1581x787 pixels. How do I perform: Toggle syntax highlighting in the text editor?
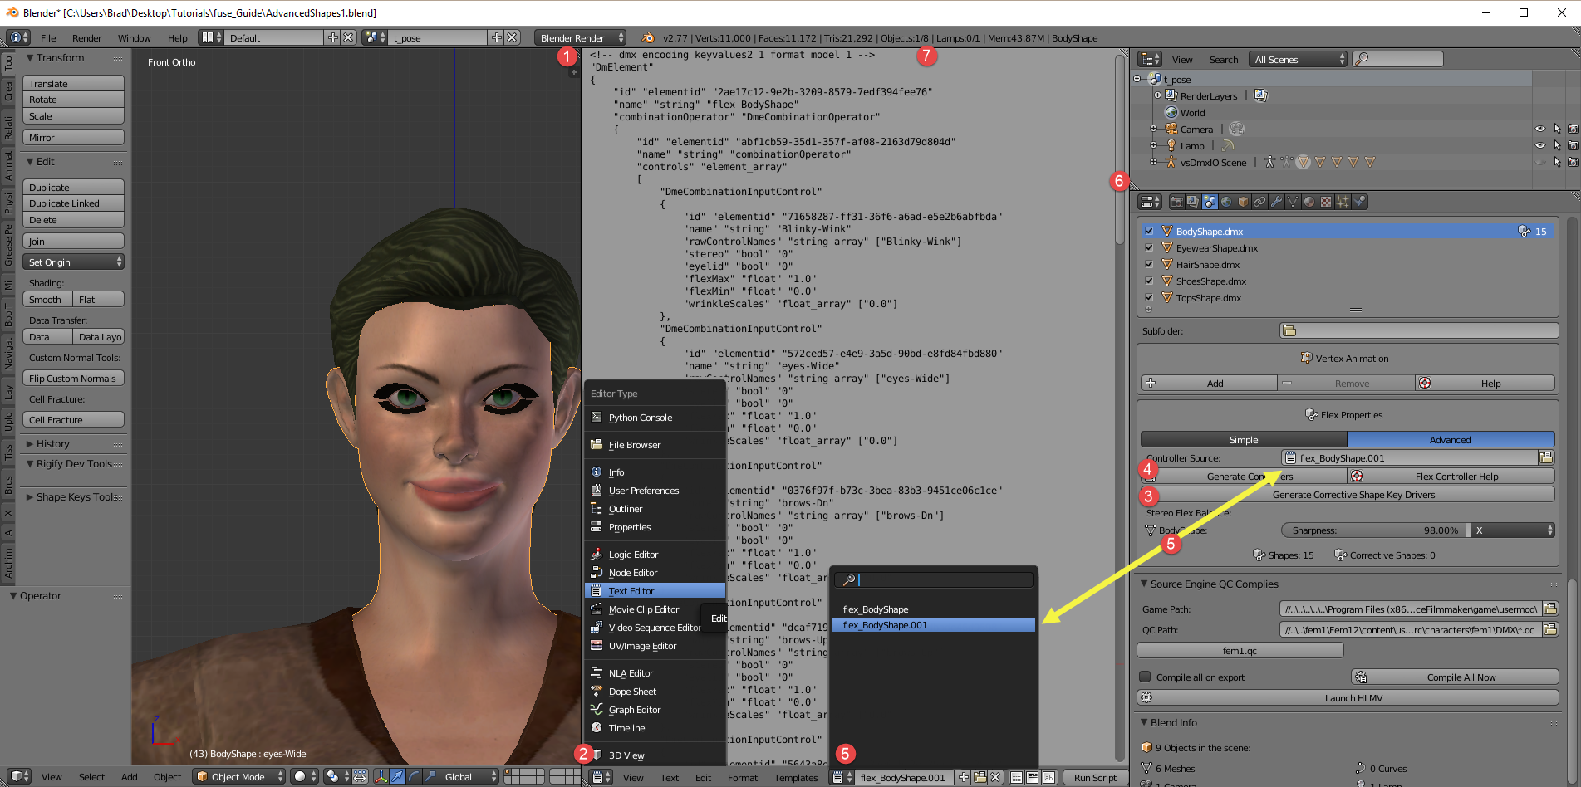[1048, 778]
